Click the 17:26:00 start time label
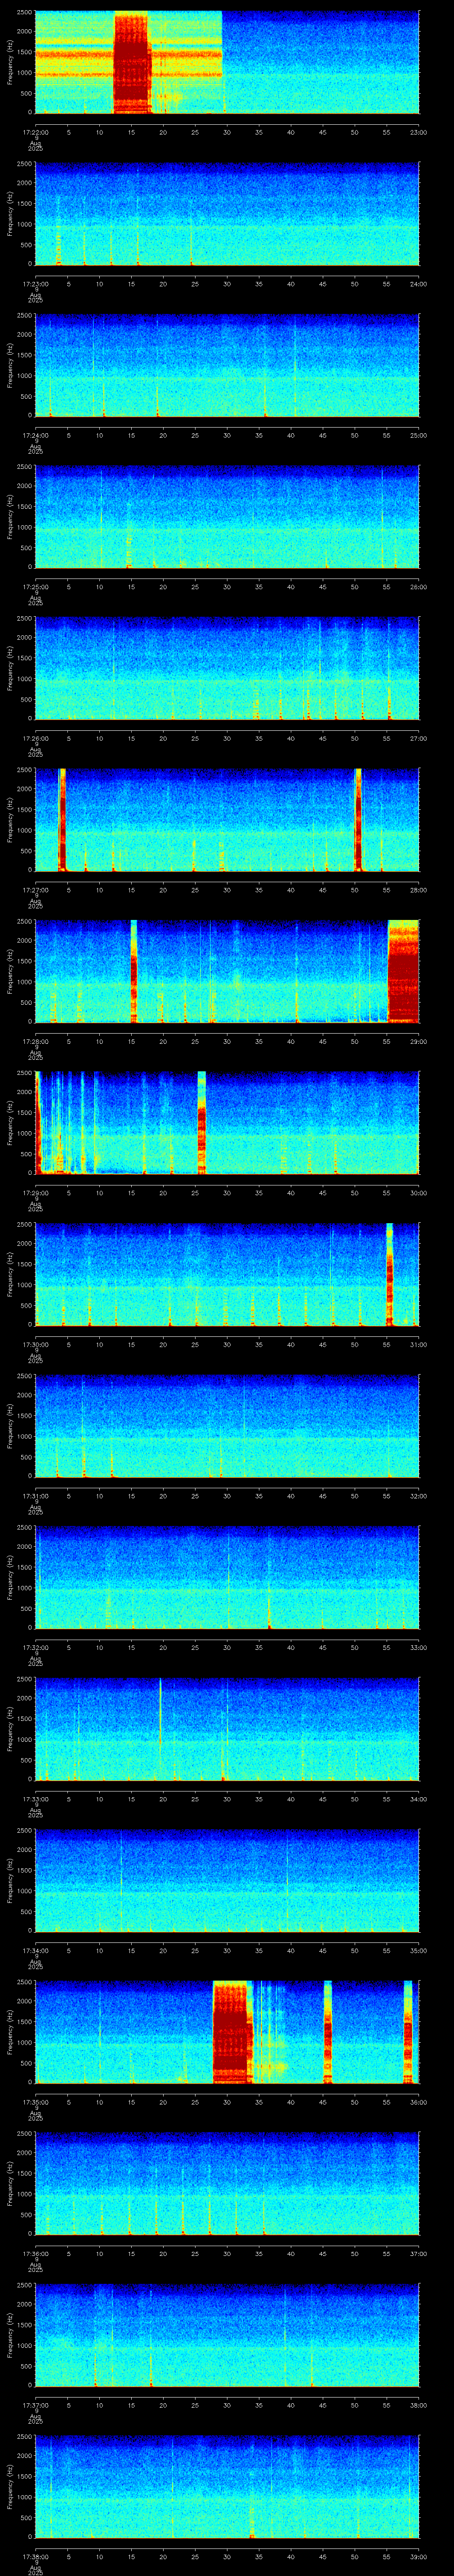The image size is (454, 2576). coord(35,738)
